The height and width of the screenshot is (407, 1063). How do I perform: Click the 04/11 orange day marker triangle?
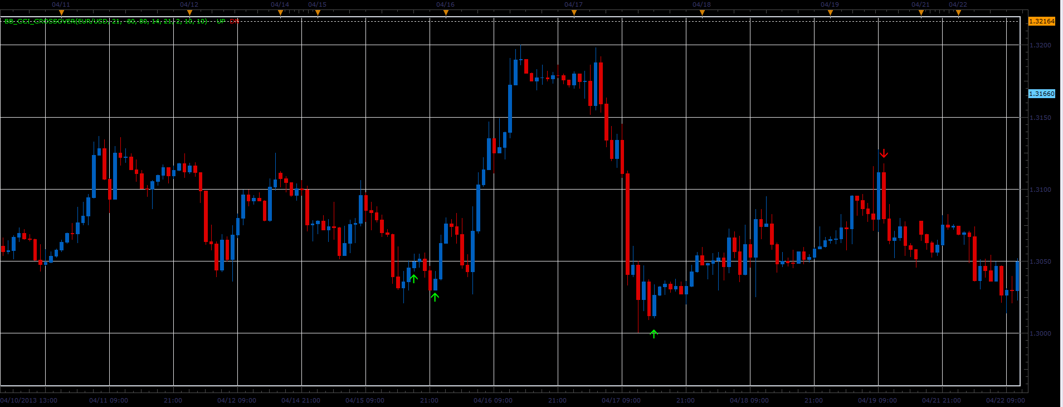tap(61, 13)
